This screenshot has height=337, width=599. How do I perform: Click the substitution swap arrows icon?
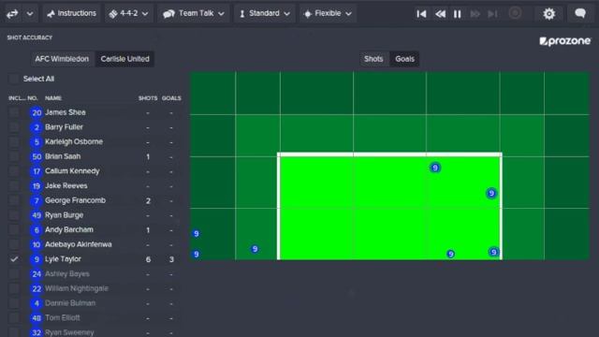tap(12, 14)
